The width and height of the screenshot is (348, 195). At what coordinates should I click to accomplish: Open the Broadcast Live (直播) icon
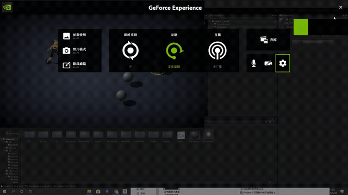click(x=217, y=50)
